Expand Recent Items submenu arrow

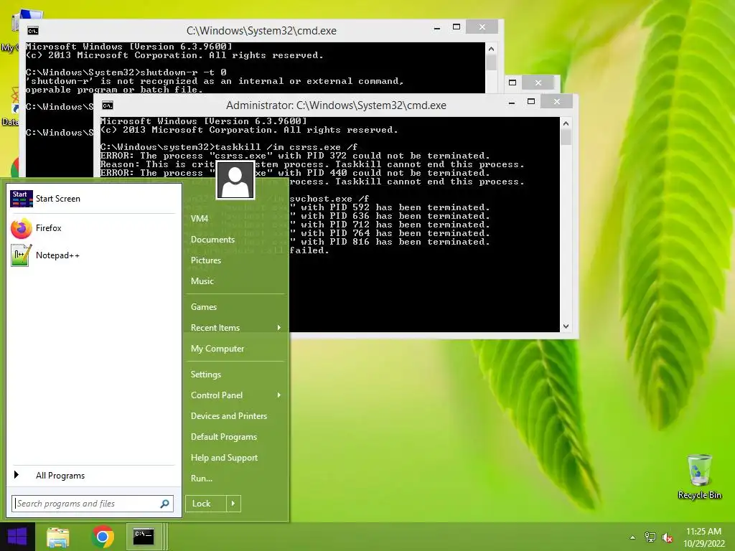279,327
